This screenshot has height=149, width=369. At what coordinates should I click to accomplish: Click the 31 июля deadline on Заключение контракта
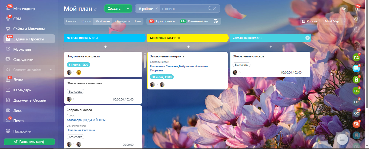tap(162, 77)
